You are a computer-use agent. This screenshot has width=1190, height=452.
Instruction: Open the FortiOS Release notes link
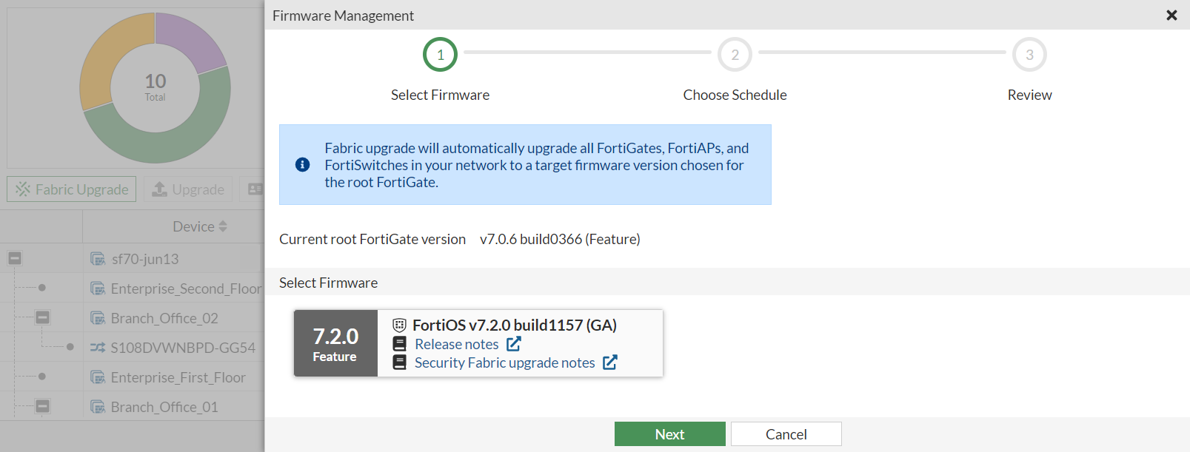coord(456,344)
